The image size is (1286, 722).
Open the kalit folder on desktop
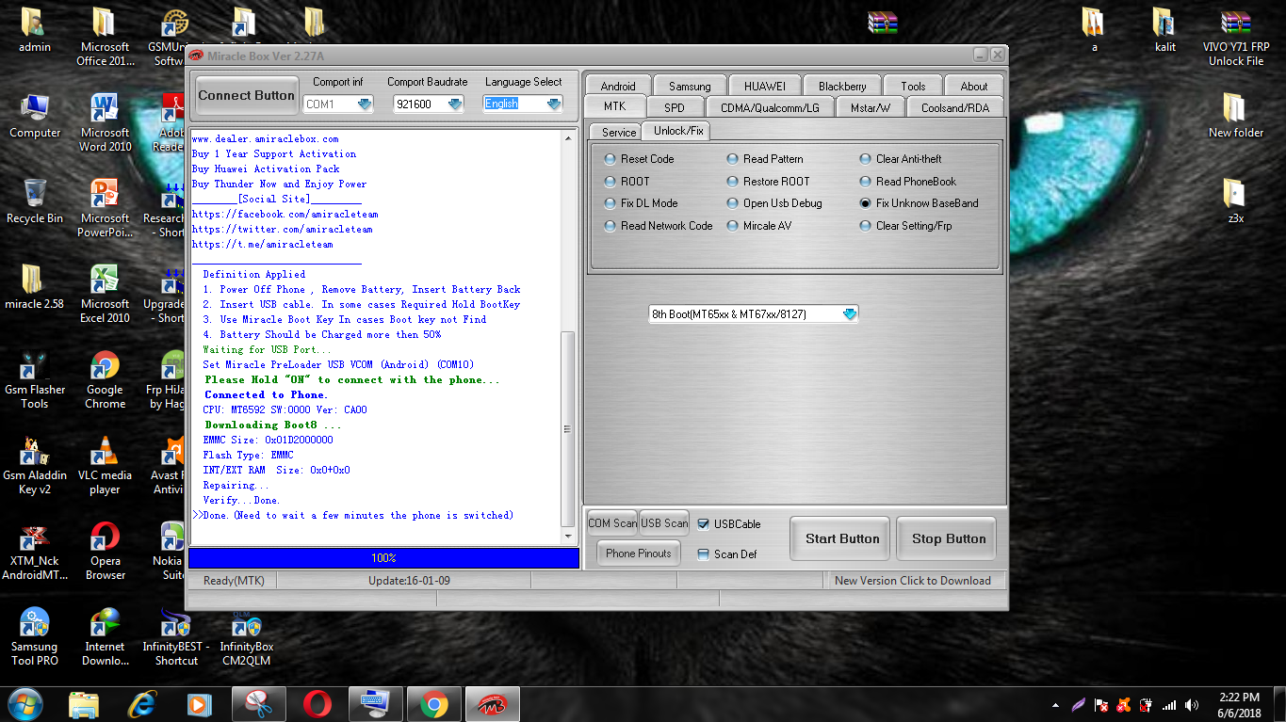point(1164,30)
